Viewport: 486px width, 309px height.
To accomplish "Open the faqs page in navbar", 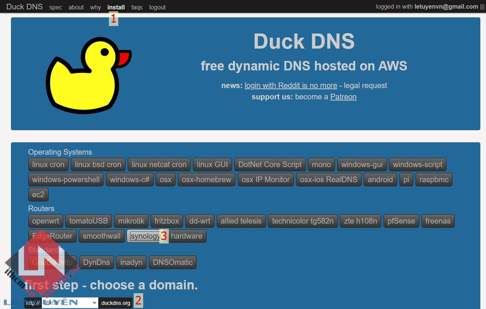I will point(137,7).
